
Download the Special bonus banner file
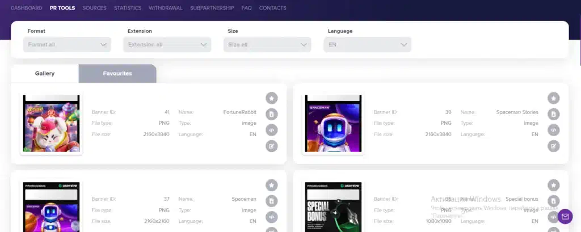click(x=554, y=201)
